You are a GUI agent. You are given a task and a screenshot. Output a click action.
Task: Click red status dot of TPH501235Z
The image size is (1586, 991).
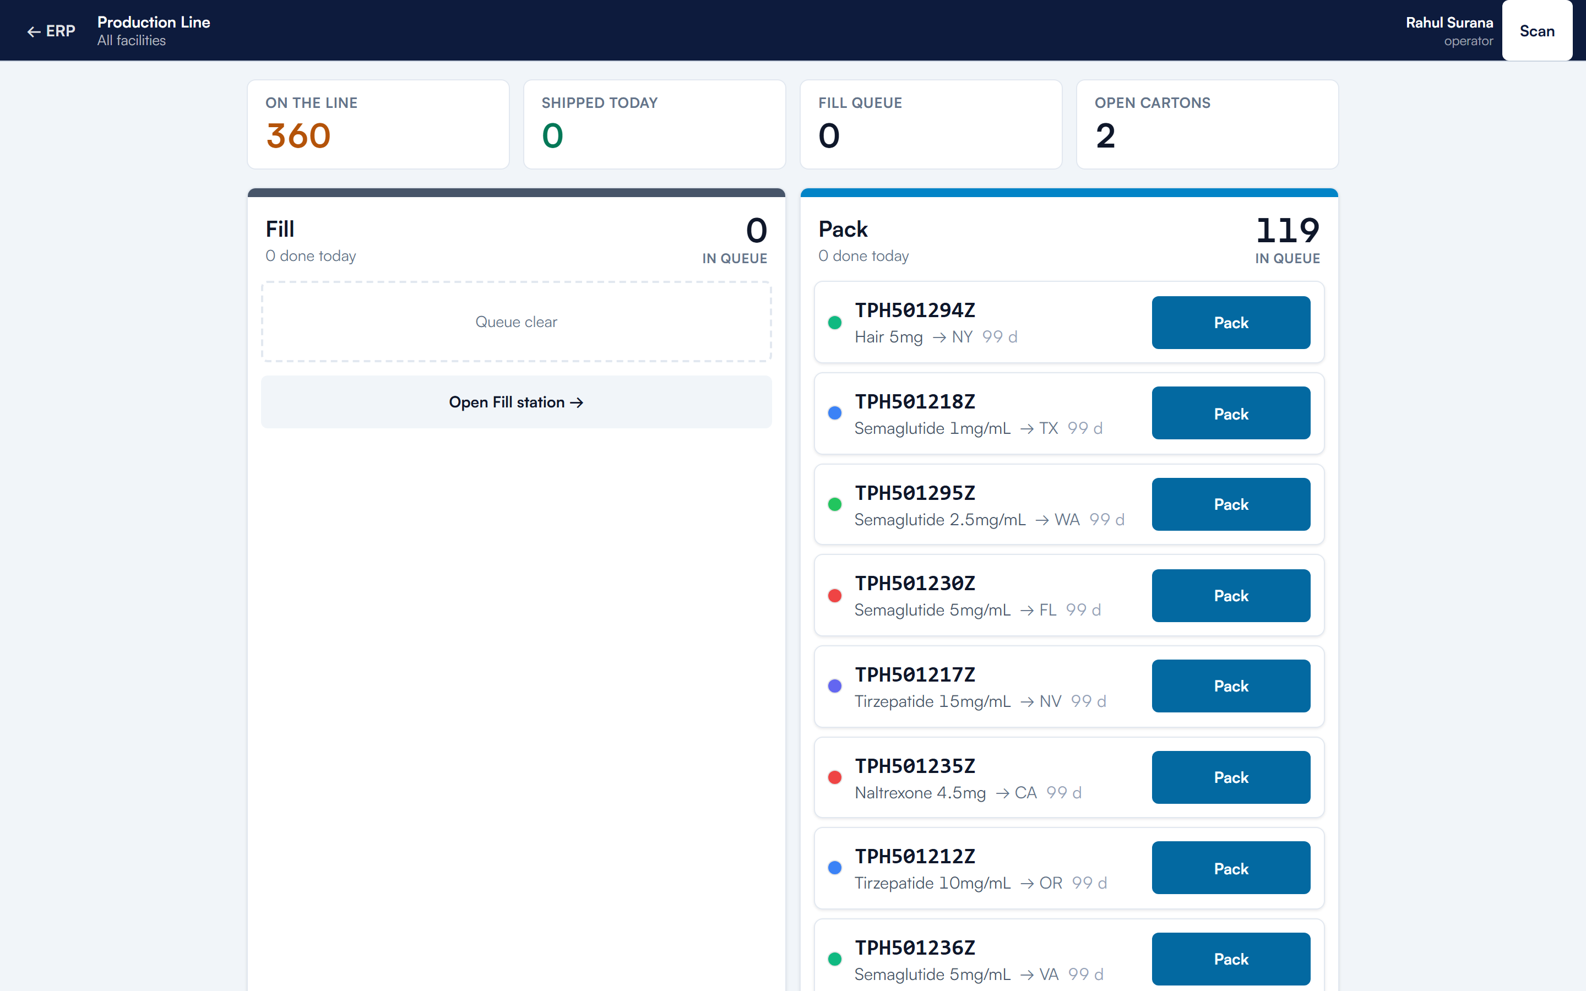tap(834, 777)
